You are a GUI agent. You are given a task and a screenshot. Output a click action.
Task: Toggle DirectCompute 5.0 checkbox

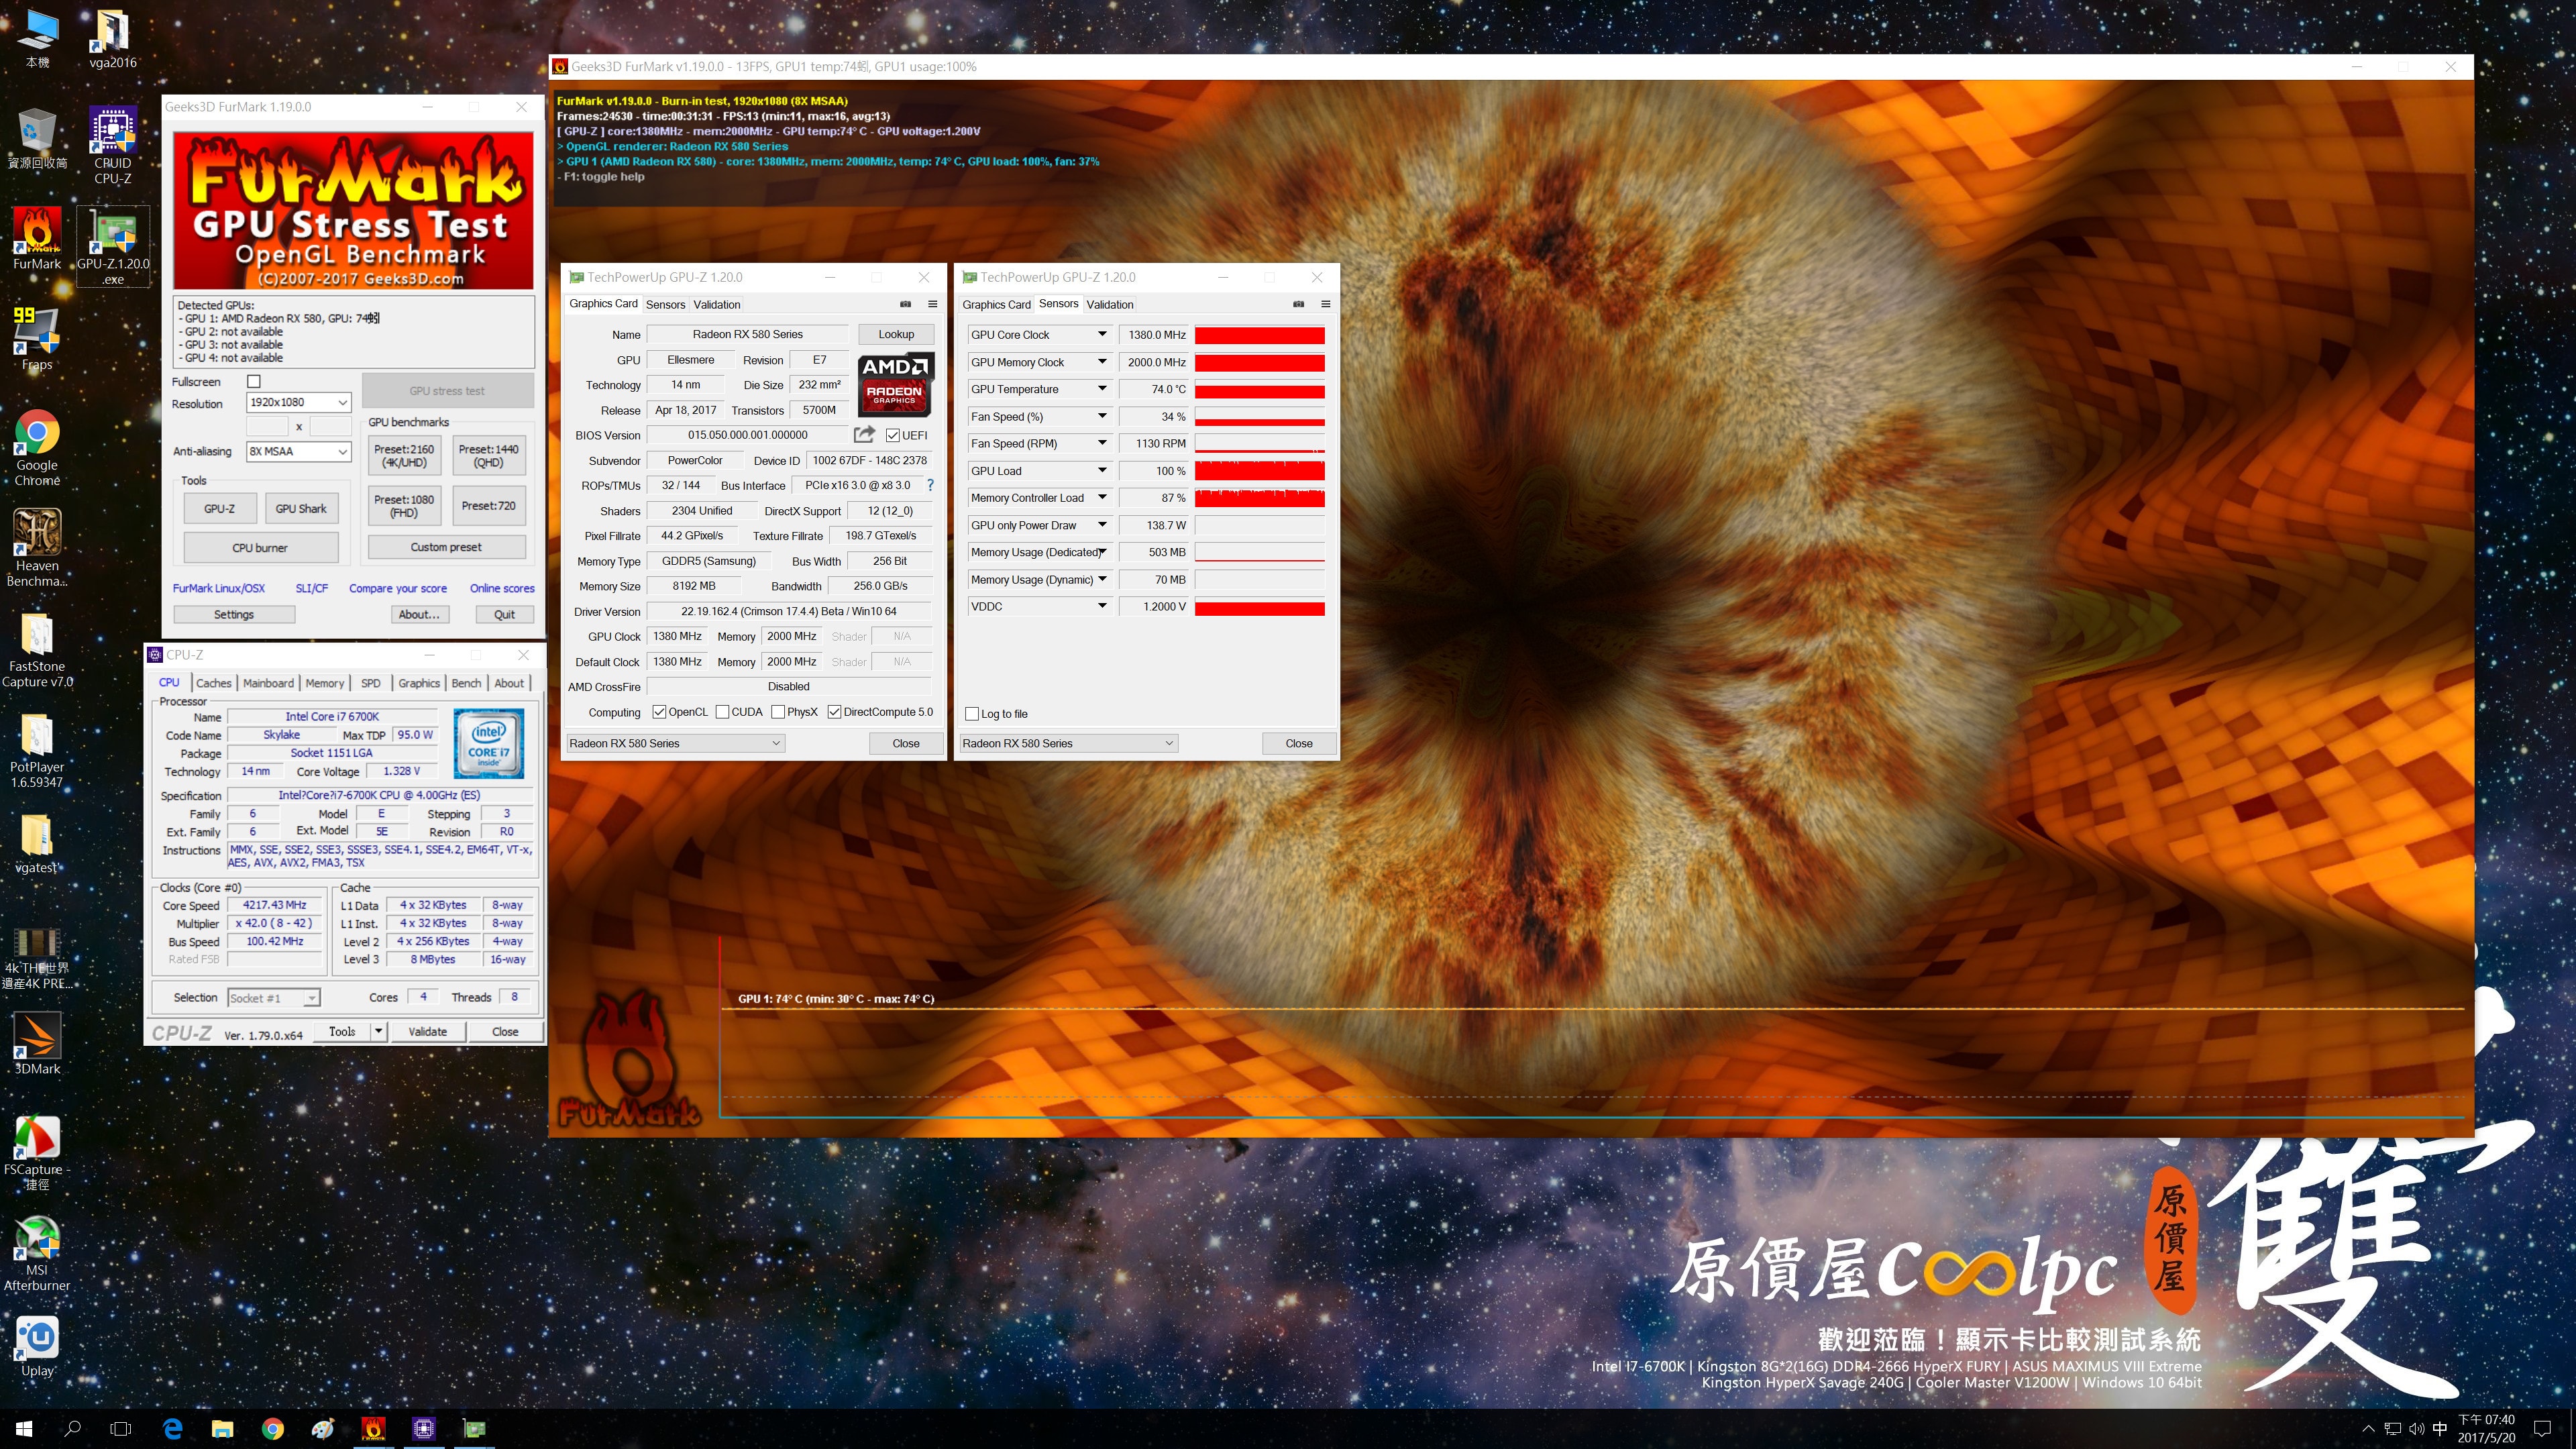click(834, 712)
